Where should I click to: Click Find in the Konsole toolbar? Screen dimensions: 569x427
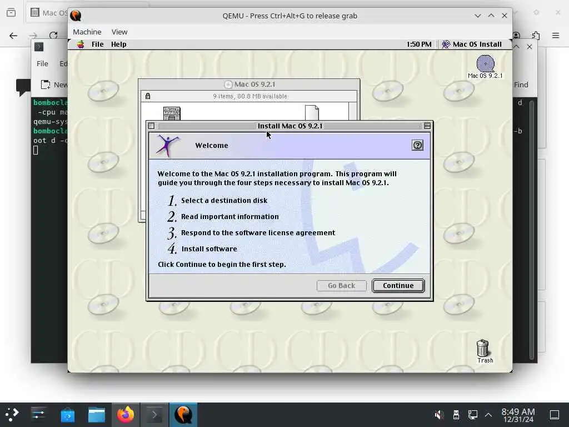coord(521,85)
